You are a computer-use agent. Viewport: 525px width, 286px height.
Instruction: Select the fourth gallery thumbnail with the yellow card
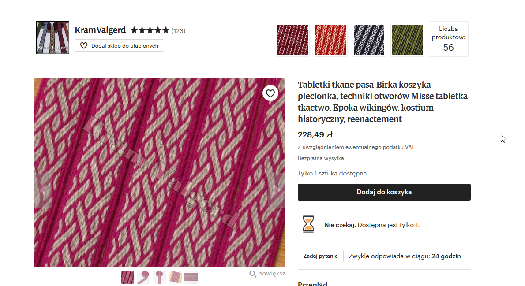pyautogui.click(x=175, y=277)
